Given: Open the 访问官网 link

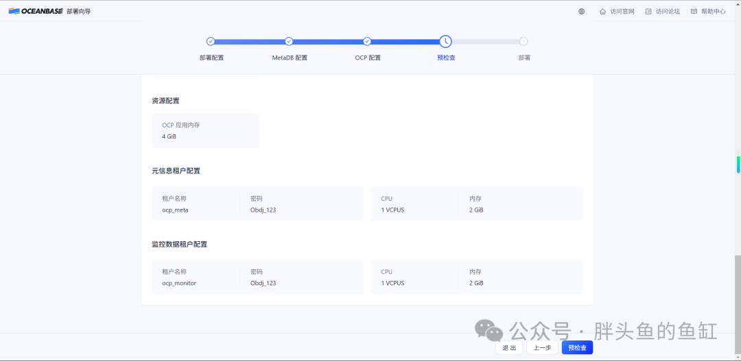Looking at the screenshot, I should tap(622, 12).
